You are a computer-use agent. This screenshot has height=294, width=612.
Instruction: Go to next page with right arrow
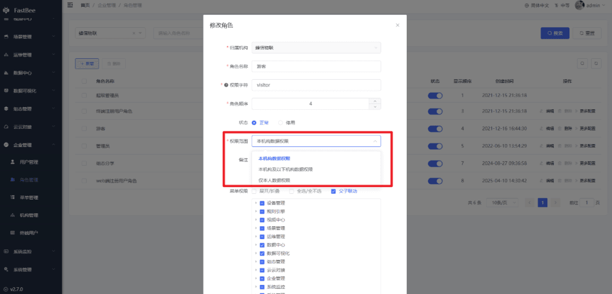pos(556,202)
